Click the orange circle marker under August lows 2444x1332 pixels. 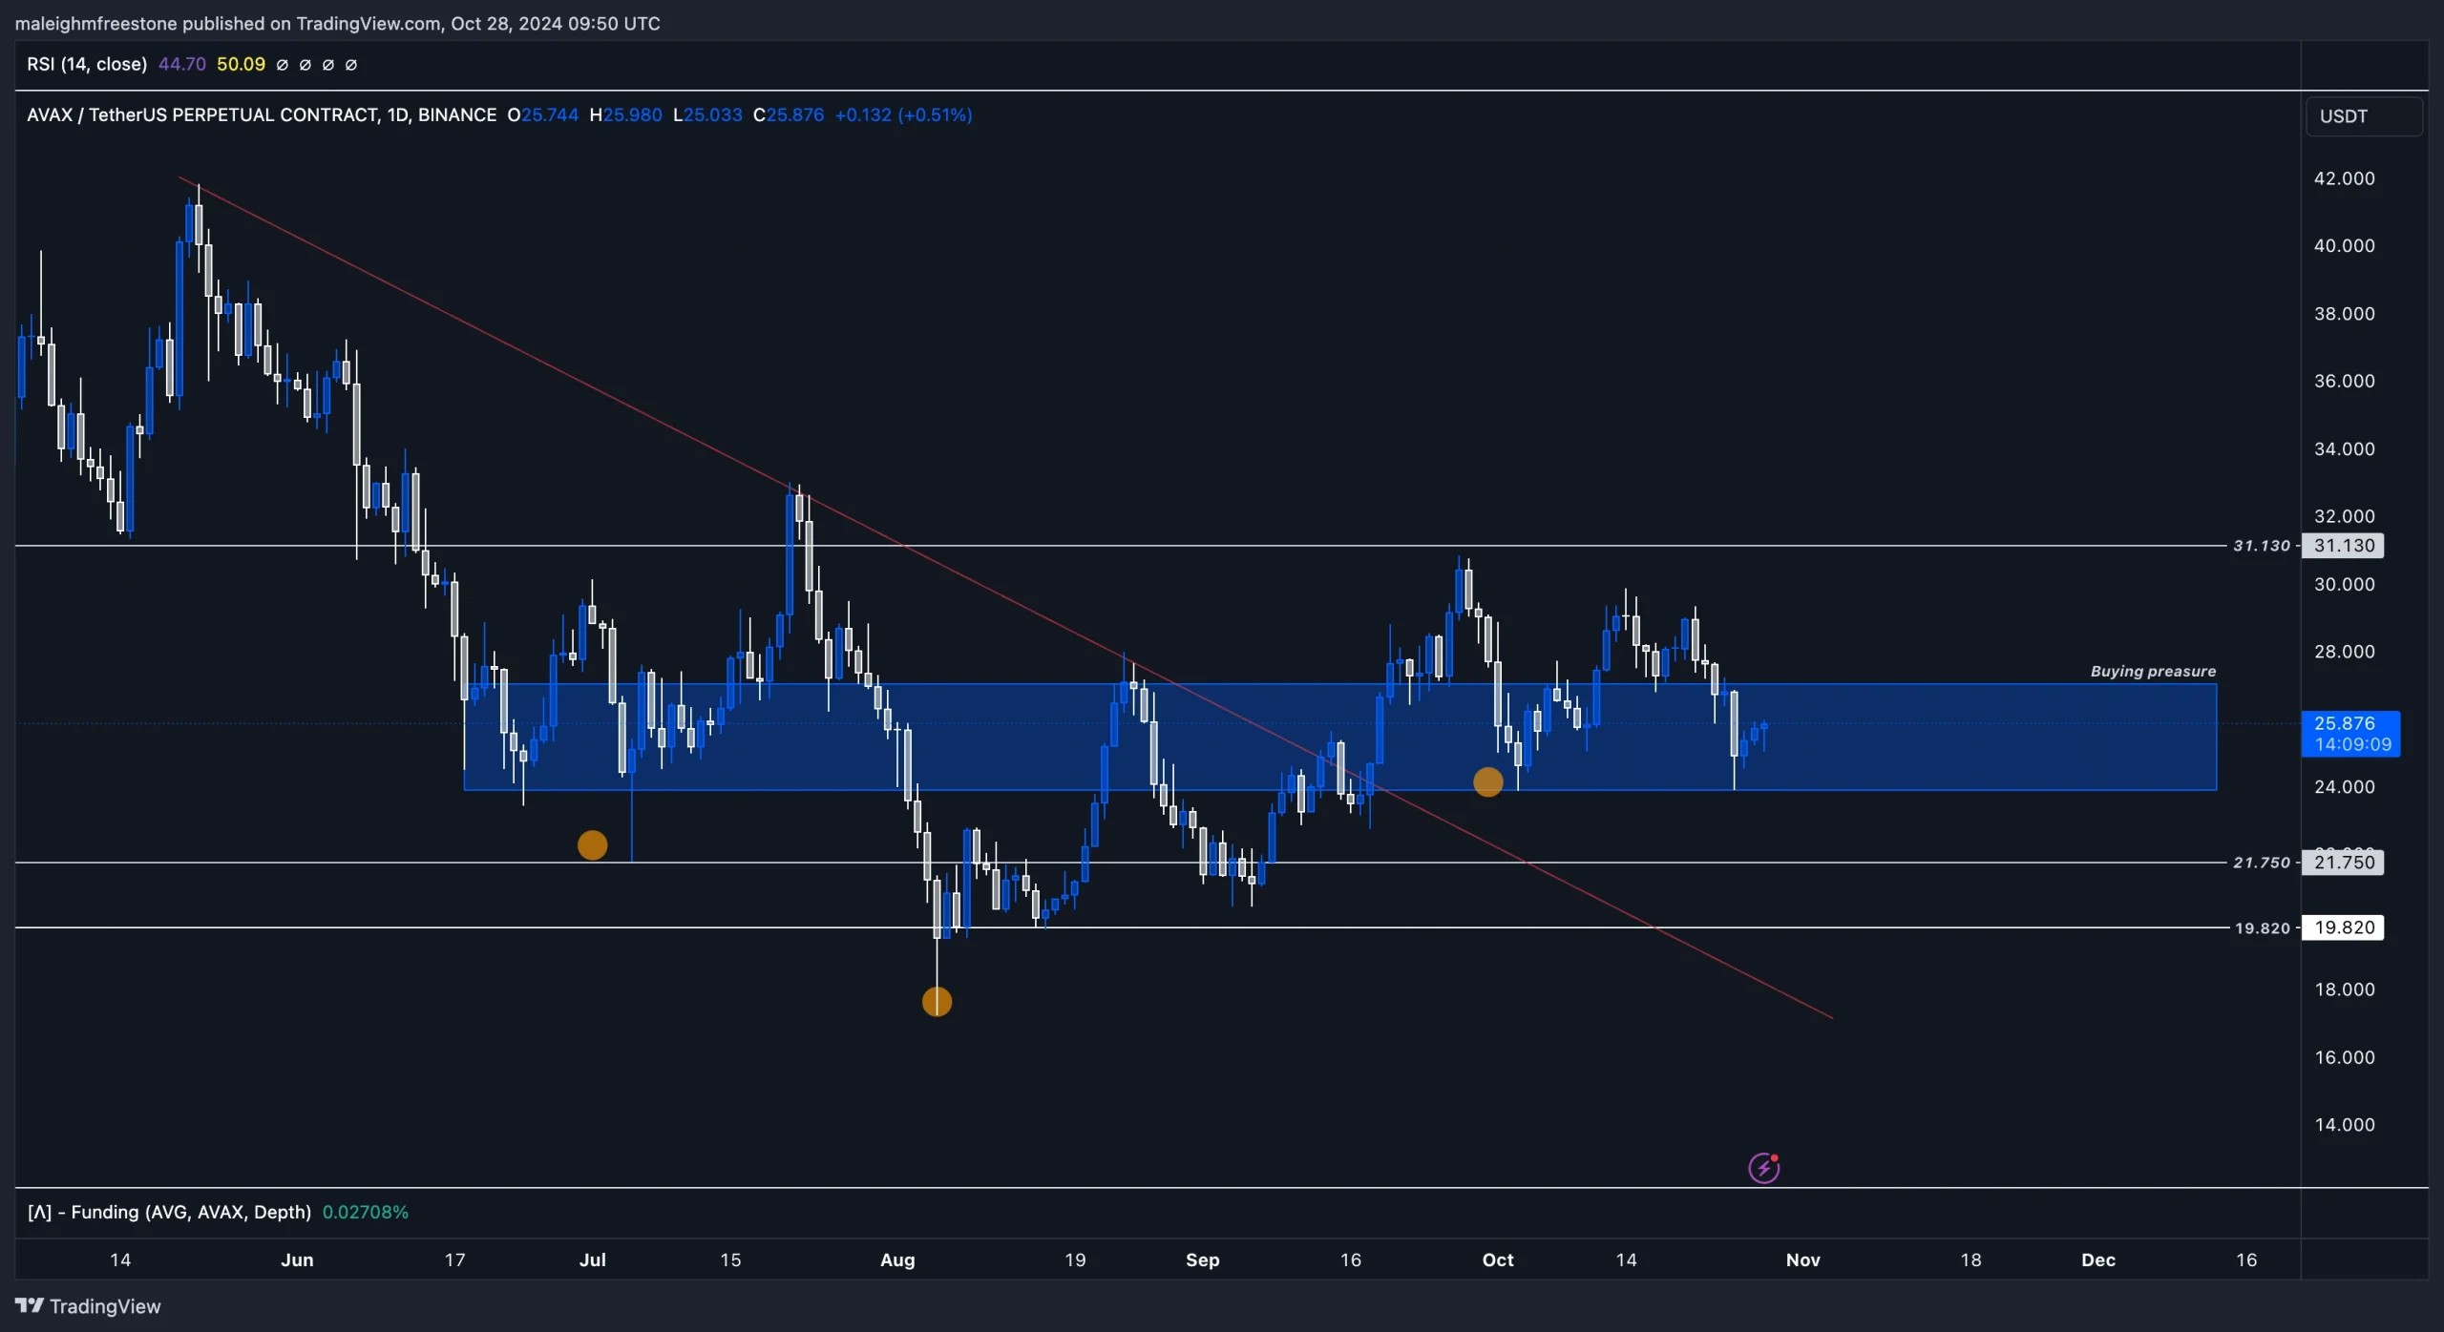[x=936, y=1001]
